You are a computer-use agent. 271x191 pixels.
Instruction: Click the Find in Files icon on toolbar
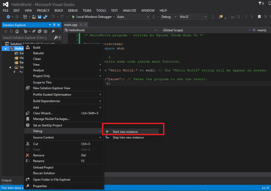coord(221,17)
